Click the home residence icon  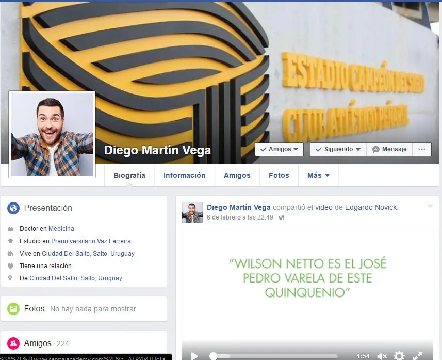point(10,254)
